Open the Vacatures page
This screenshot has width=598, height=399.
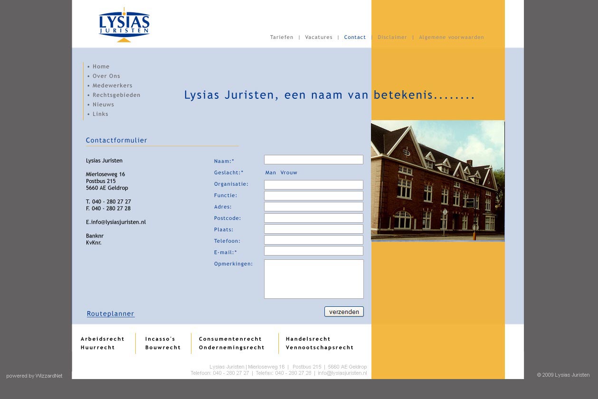point(319,37)
